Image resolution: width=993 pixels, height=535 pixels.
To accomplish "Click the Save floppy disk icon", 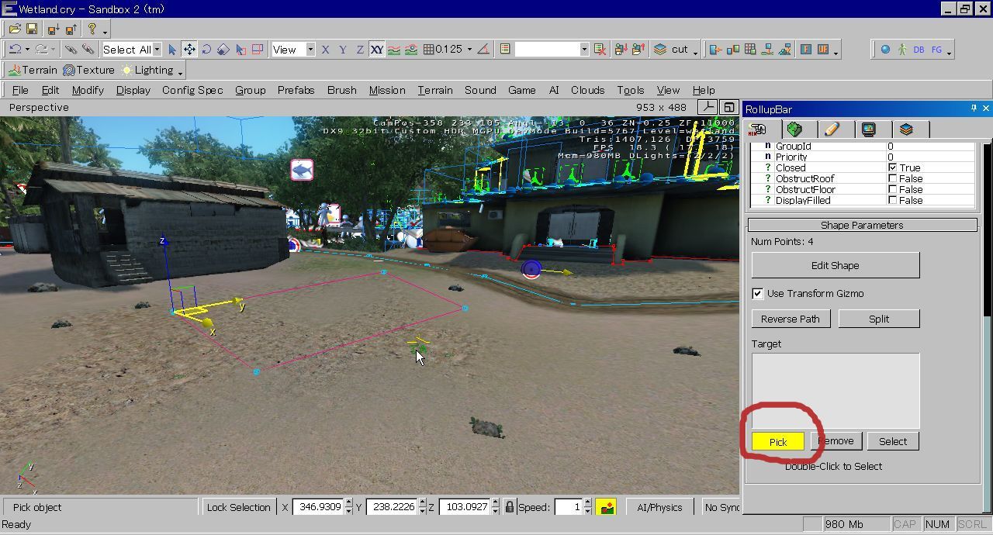I will pyautogui.click(x=32, y=29).
